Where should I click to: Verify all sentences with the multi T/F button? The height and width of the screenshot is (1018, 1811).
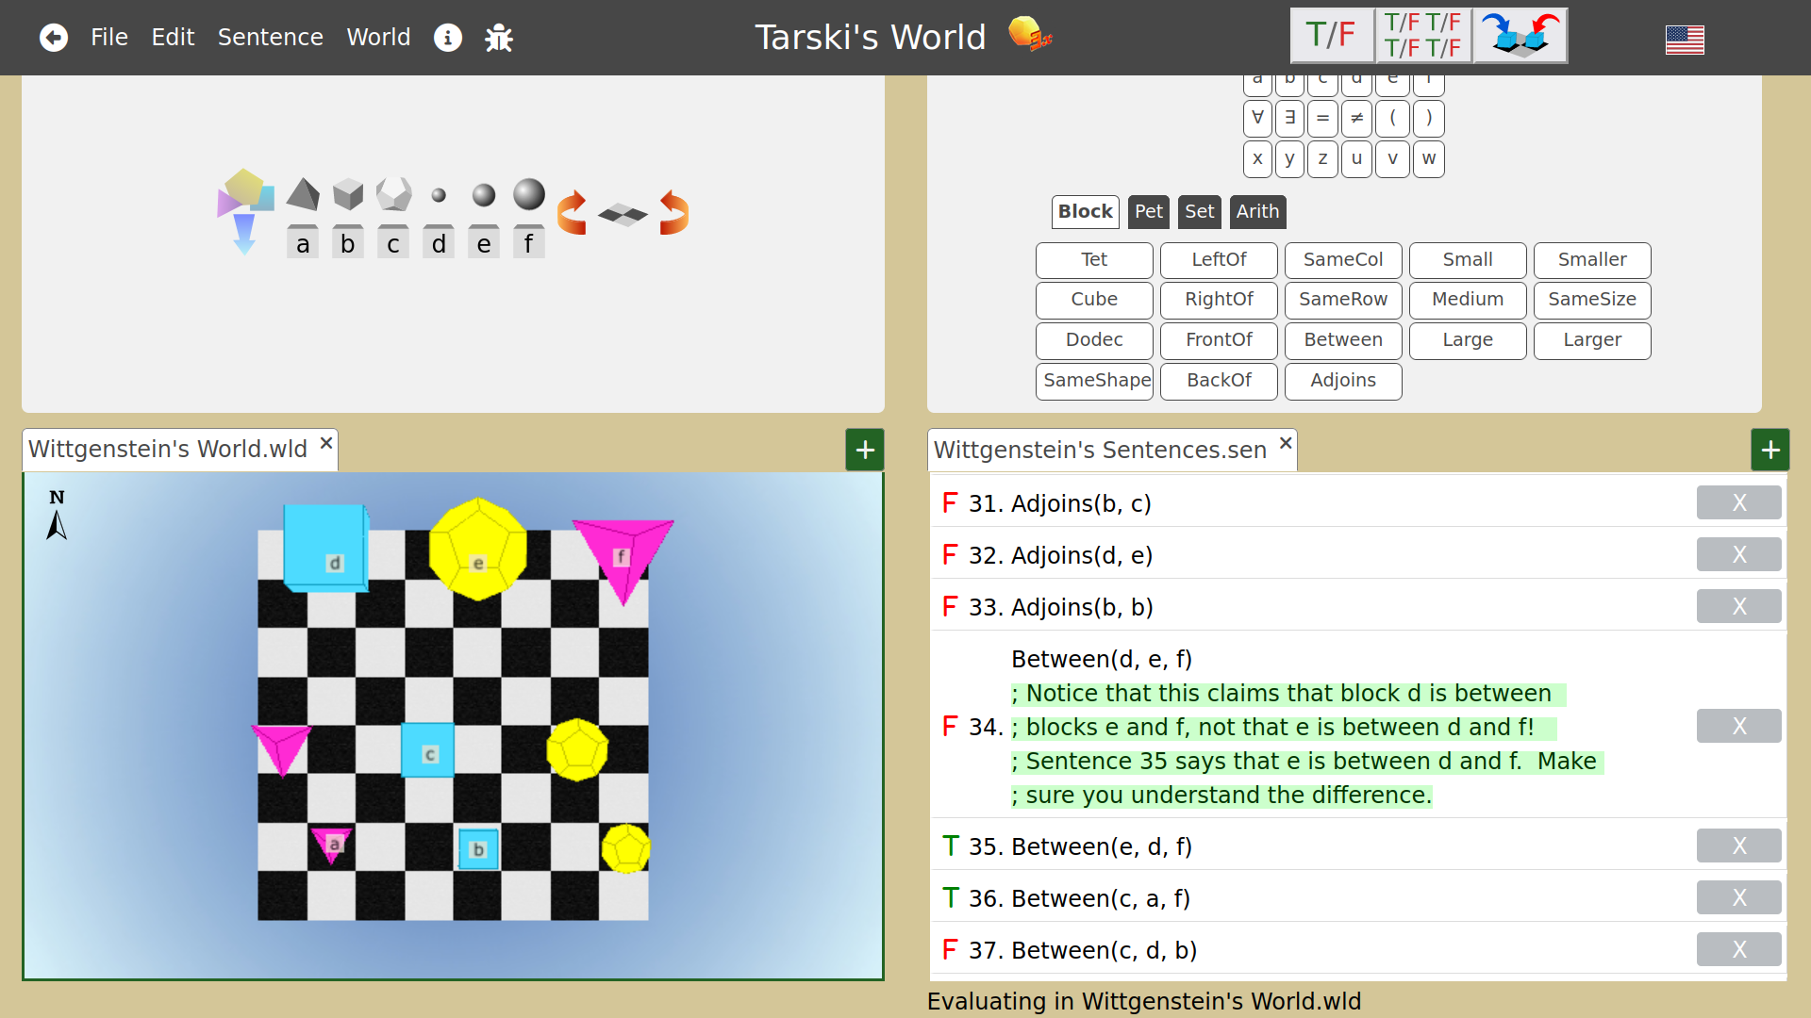(x=1422, y=36)
